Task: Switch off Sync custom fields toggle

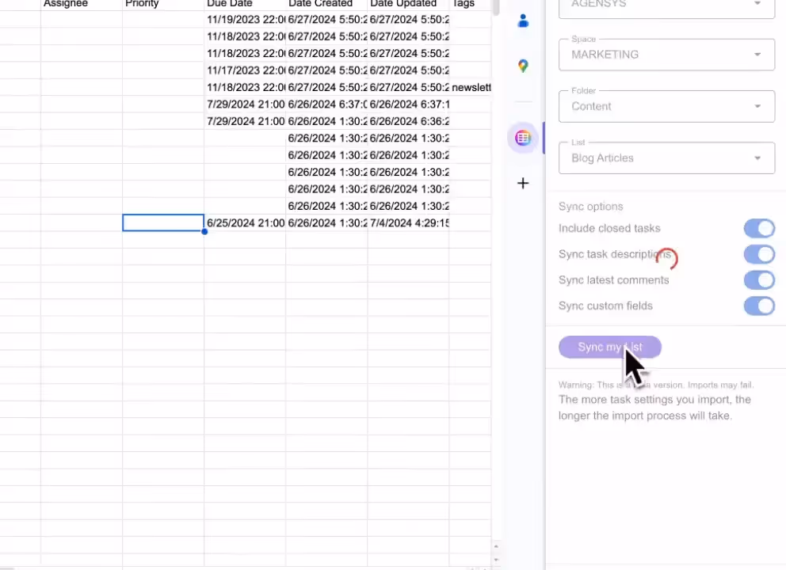Action: click(x=758, y=306)
